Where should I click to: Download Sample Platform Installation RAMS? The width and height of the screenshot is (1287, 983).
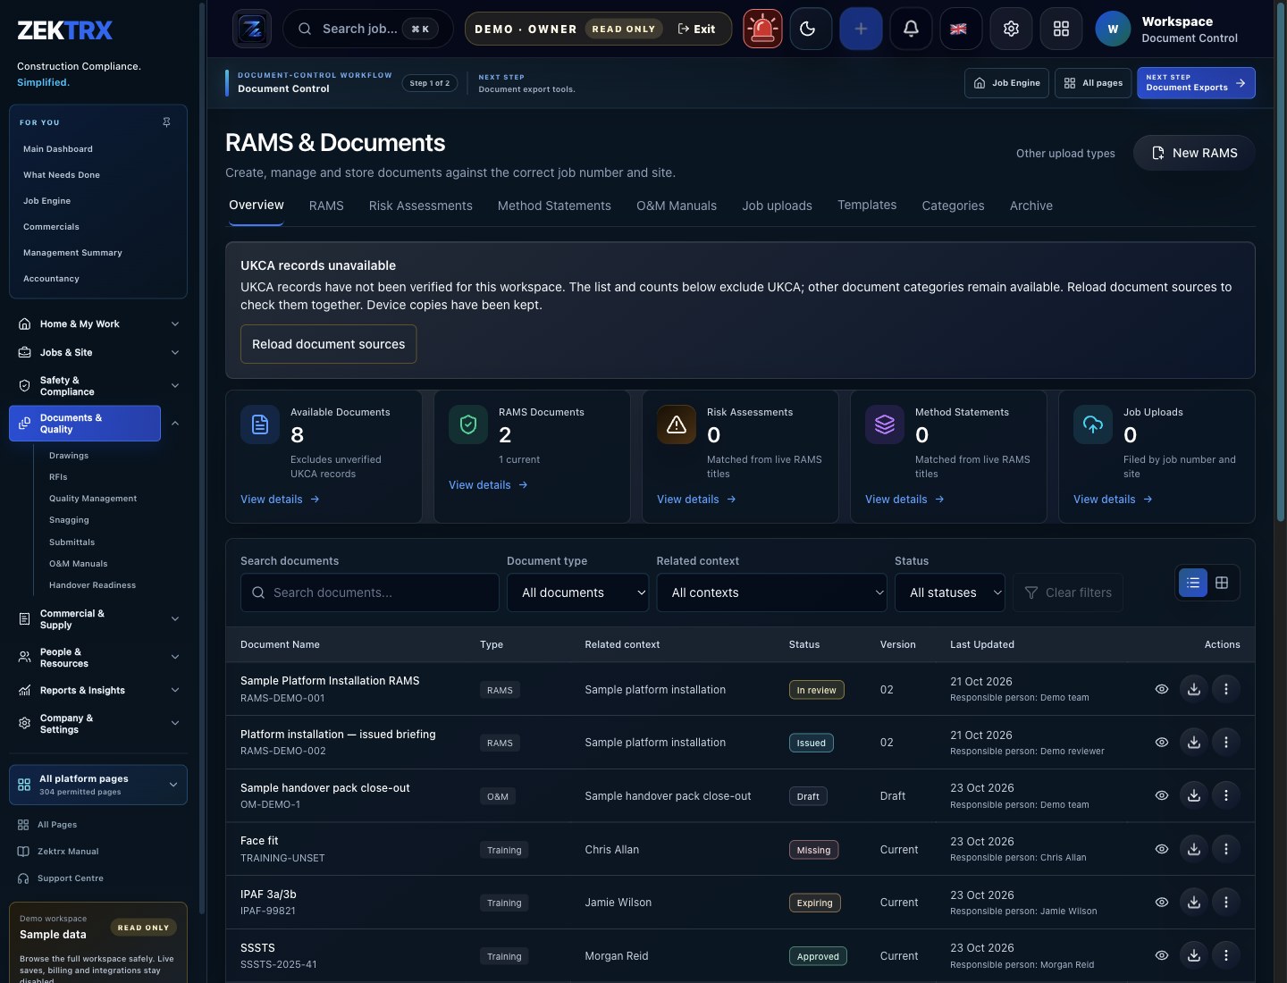pyautogui.click(x=1193, y=689)
